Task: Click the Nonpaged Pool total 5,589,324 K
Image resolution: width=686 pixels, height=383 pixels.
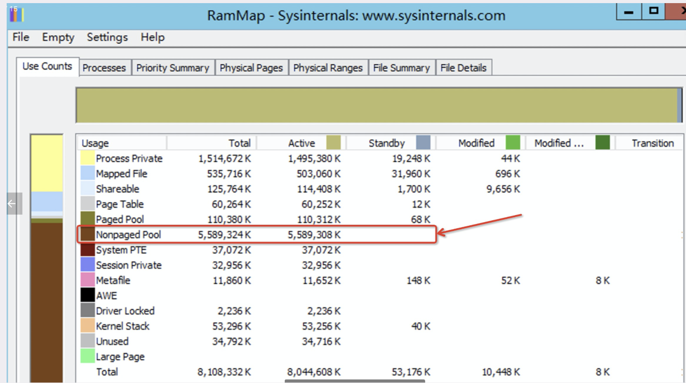Action: pos(224,235)
